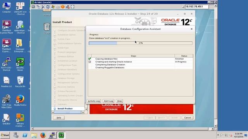Select the Readme.txt file on the desktop
The image size is (248, 139).
(x=6, y=82)
